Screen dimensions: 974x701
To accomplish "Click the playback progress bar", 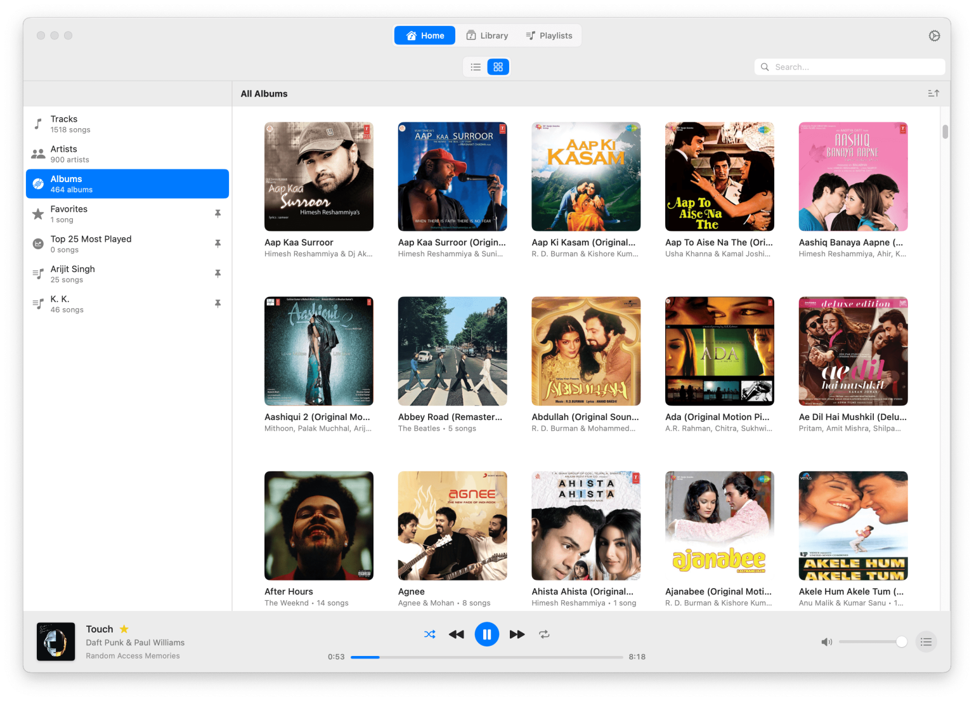I will (486, 657).
